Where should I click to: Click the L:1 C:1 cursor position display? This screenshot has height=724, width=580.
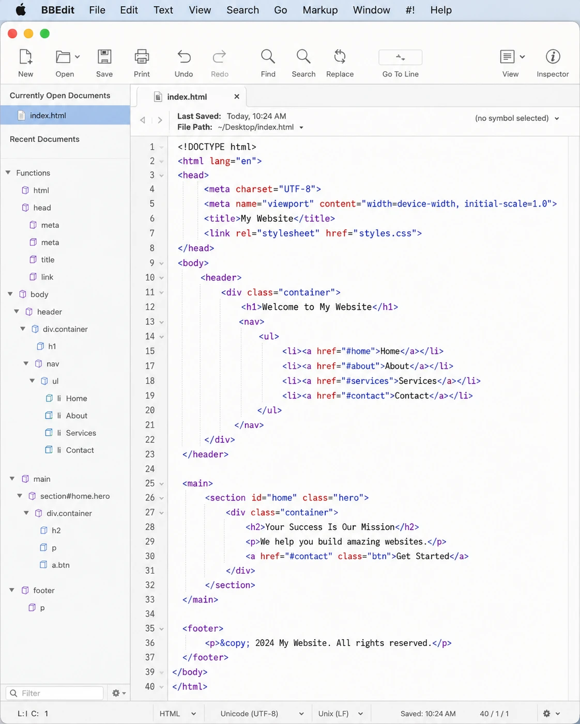[33, 714]
